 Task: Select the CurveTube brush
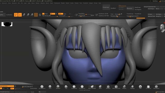click(x=148, y=87)
